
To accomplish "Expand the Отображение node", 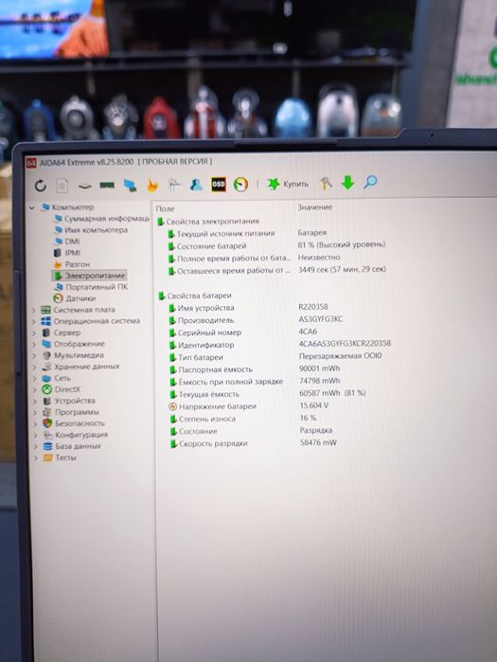I will tap(35, 345).
